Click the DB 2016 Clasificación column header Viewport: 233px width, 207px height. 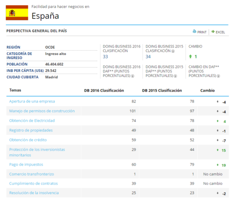tap(104, 91)
